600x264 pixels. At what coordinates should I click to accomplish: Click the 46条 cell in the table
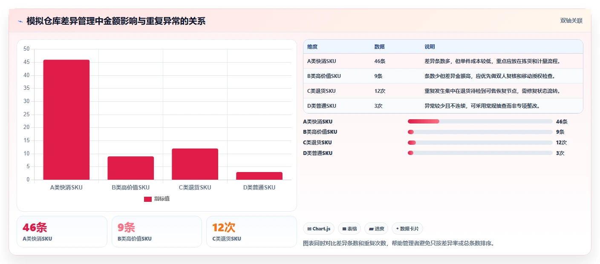(380, 61)
